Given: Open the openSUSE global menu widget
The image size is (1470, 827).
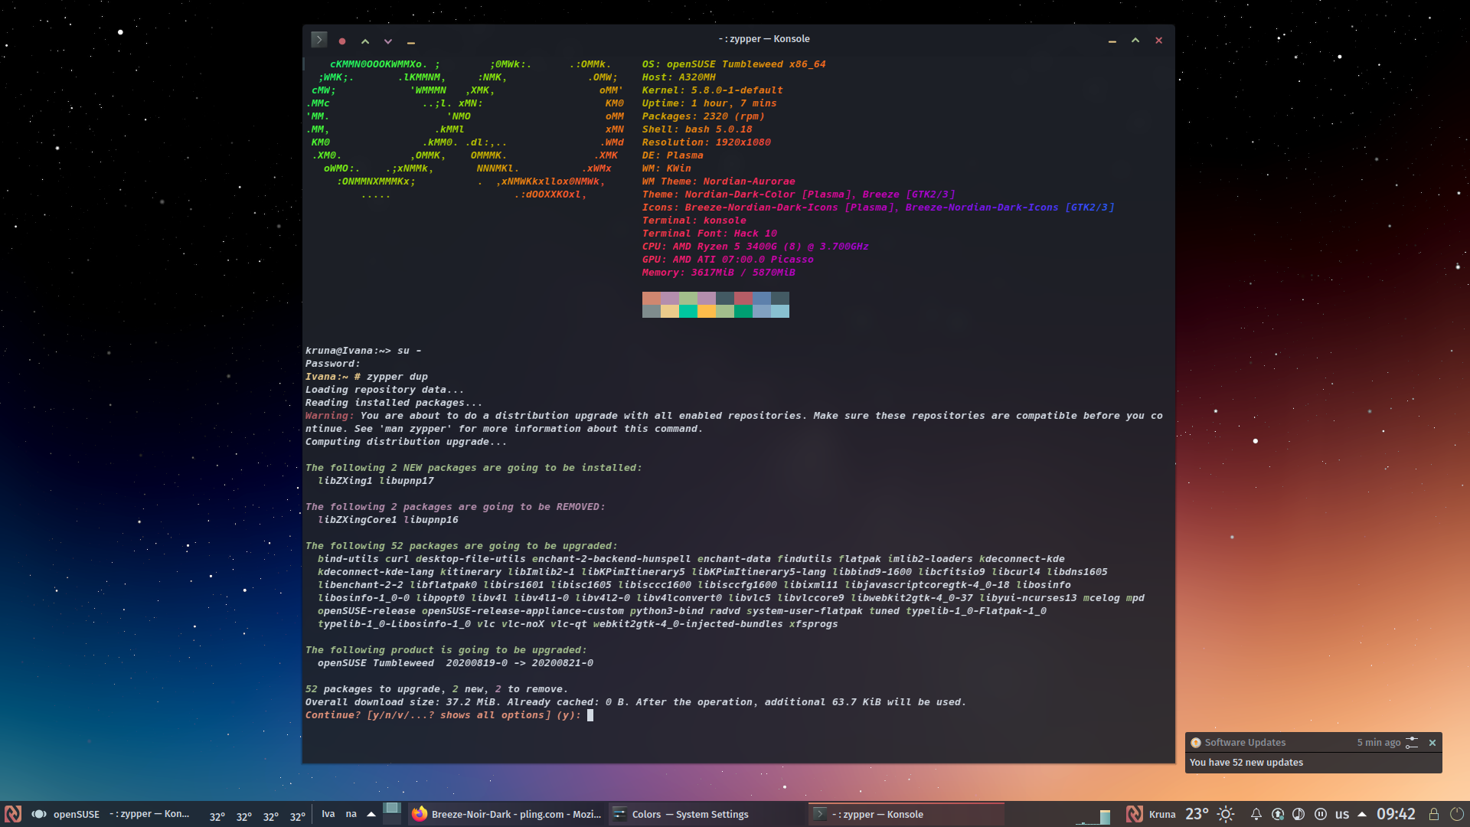Looking at the screenshot, I should tap(66, 814).
